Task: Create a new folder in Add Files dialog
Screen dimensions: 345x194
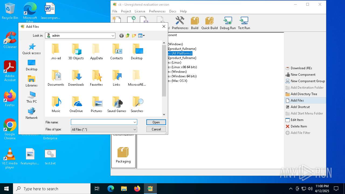Action: tap(134, 36)
